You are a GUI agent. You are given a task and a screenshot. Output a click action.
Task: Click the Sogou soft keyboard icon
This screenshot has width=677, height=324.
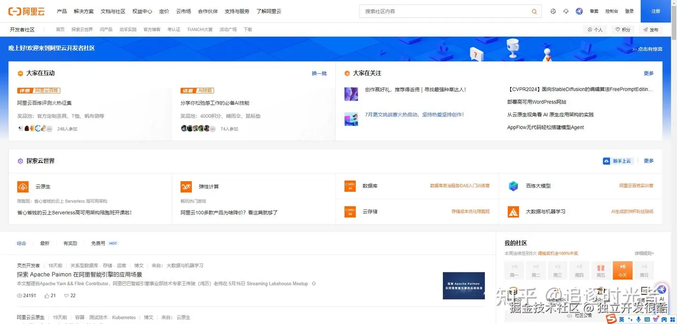(647, 319)
